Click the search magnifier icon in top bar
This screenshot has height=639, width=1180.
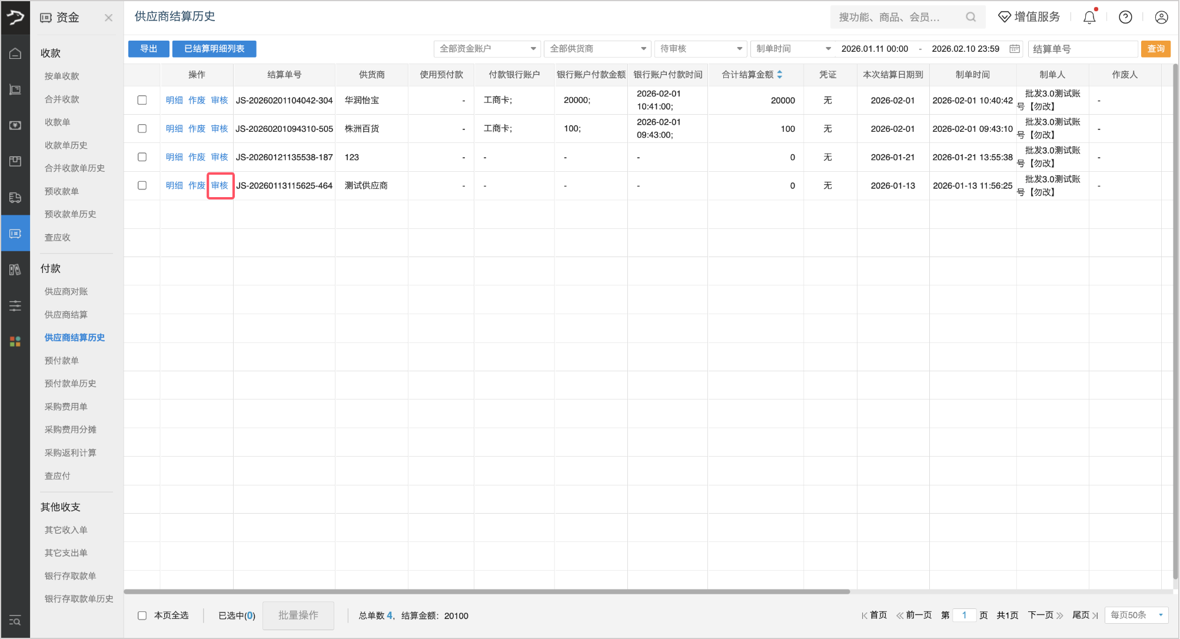pos(970,17)
